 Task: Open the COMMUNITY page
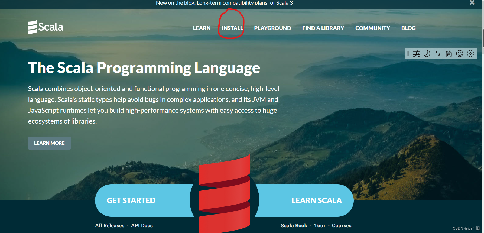[373, 28]
